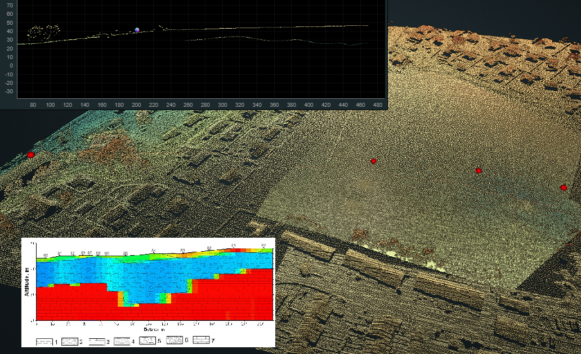Screen dimensions: 581x354
Task: Click legend pattern 1 in the cross-section
Action: coord(44,342)
